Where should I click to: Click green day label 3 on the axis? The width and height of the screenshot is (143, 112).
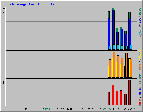18,109
